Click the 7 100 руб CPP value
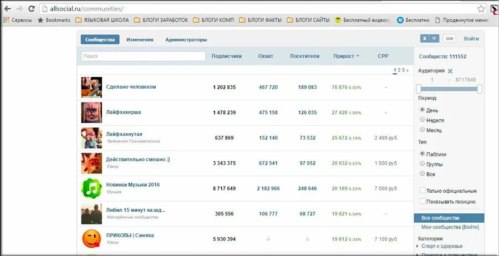 pyautogui.click(x=386, y=239)
